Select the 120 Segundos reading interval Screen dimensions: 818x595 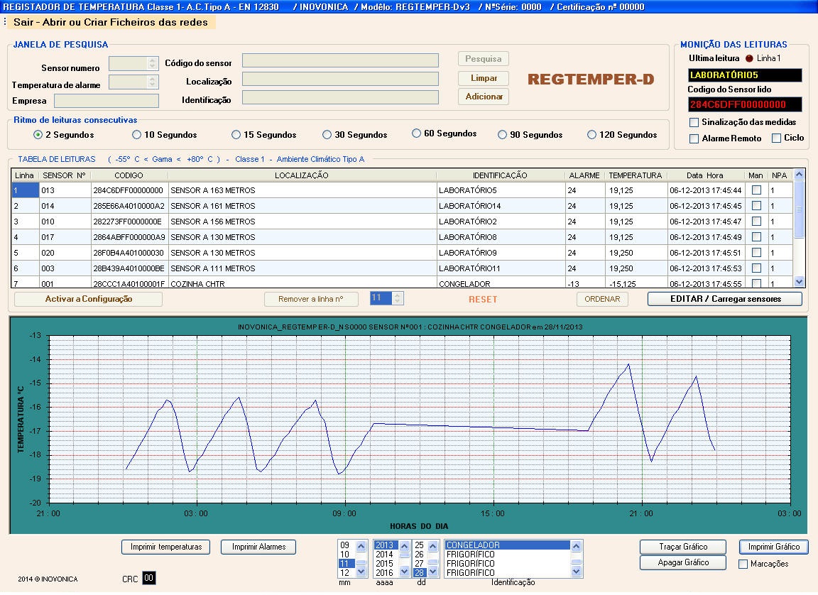592,135
